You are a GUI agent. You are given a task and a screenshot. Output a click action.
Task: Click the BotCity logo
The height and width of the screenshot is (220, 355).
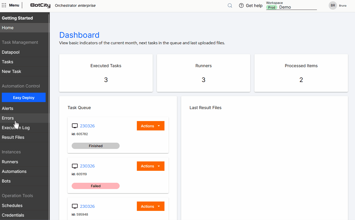tap(40, 5)
